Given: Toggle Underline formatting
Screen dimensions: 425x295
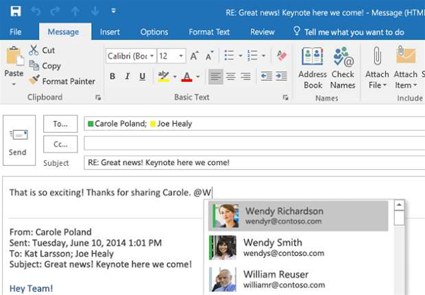Looking at the screenshot, I should pyautogui.click(x=141, y=77).
